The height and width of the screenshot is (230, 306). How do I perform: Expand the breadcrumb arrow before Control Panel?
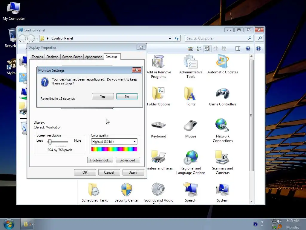[x=48, y=39]
